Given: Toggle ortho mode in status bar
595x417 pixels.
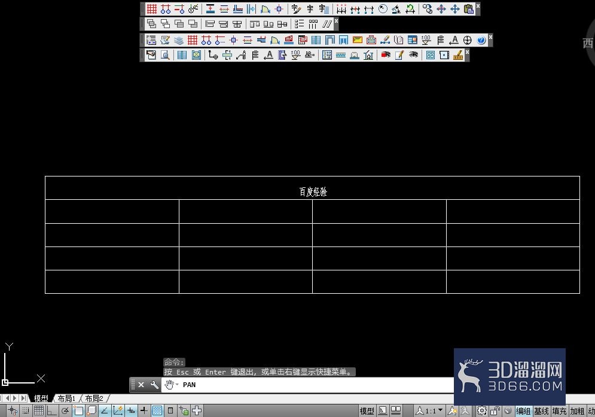Looking at the screenshot, I should click(51, 410).
